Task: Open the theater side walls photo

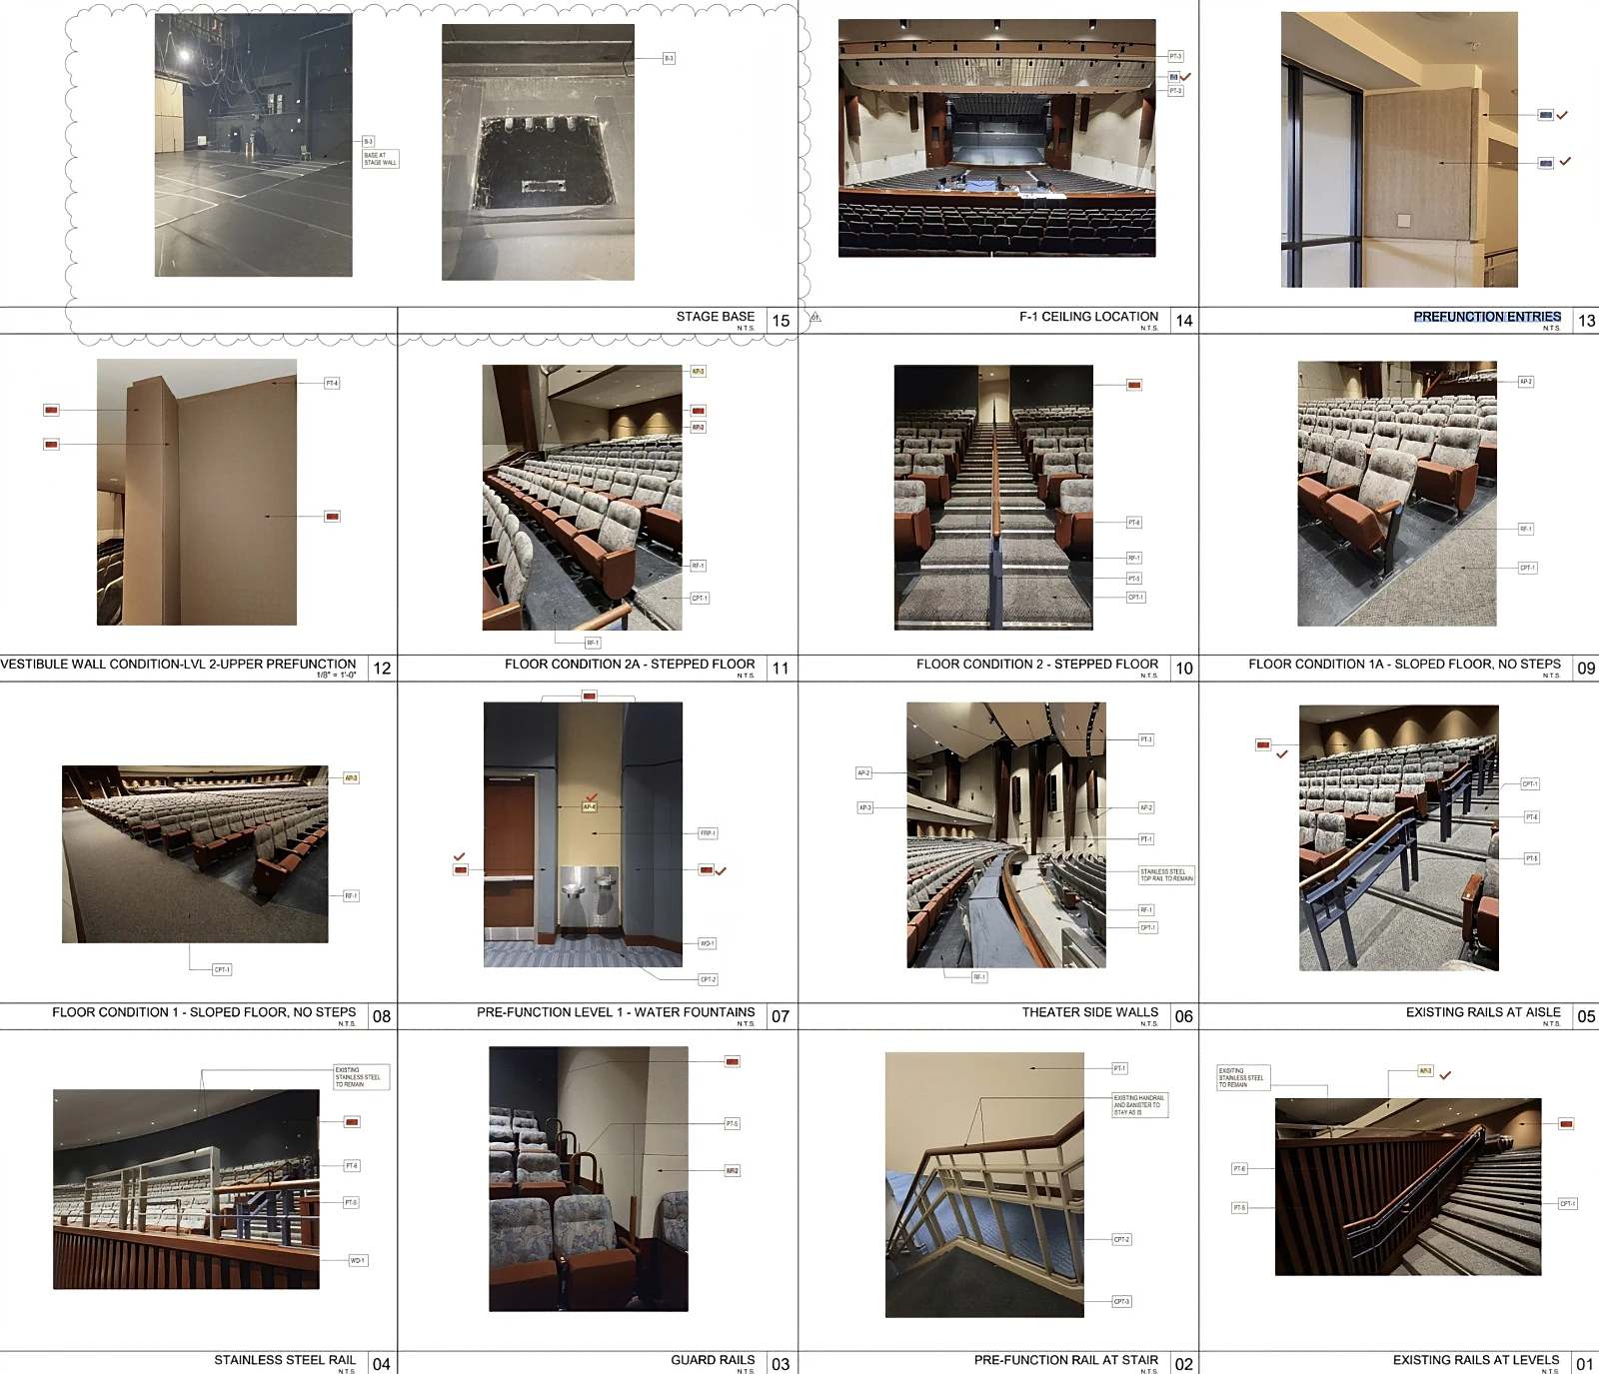Action: pos(1006,834)
